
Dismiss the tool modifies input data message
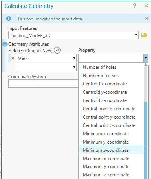point(147,19)
